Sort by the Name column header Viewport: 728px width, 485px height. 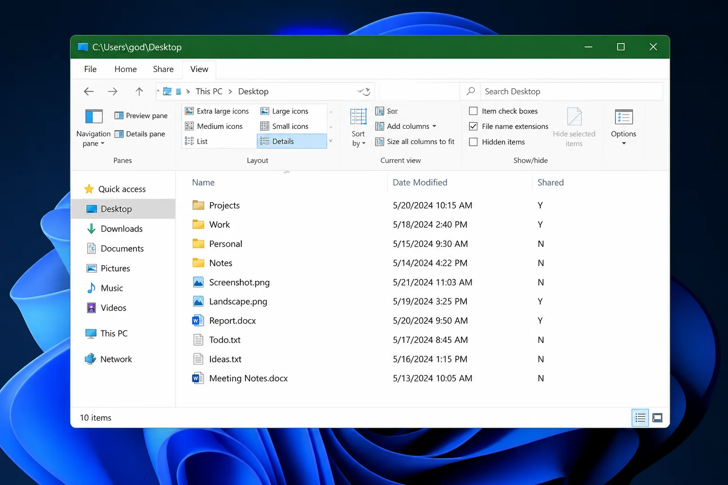tap(203, 182)
